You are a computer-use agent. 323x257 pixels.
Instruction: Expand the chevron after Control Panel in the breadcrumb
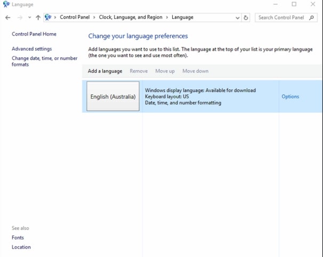pyautogui.click(x=94, y=18)
